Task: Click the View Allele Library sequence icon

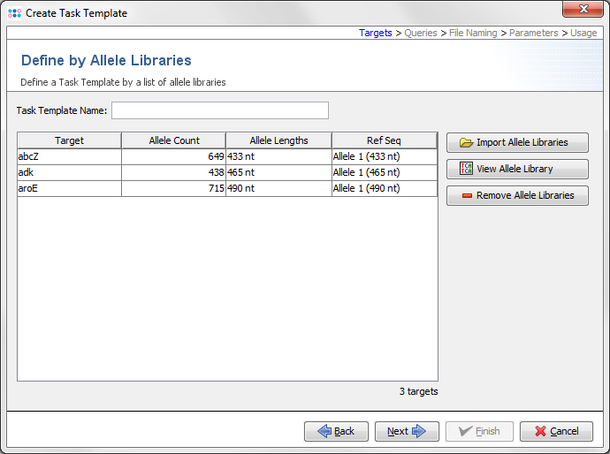Action: (x=466, y=169)
